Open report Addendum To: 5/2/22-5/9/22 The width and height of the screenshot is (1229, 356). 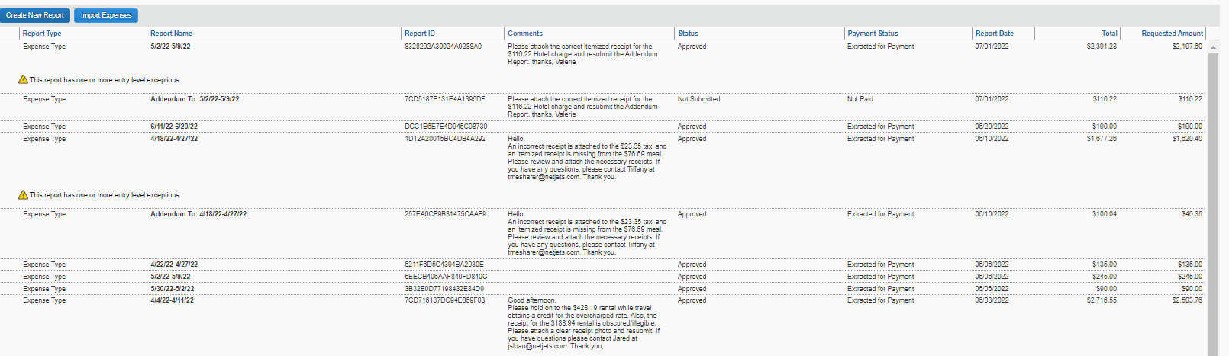tap(195, 99)
